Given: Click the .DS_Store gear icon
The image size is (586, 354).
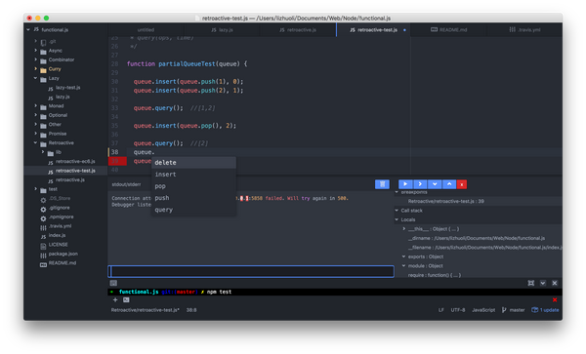Looking at the screenshot, I should 43,199.
